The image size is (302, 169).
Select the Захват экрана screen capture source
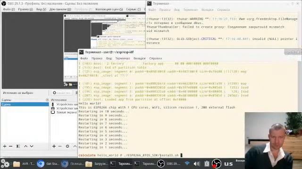(64, 112)
